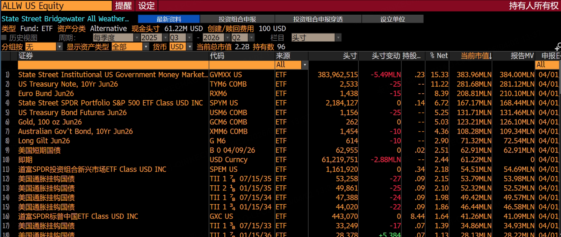Click position change -5.49MLN
This screenshot has width=561, height=237.
point(386,74)
